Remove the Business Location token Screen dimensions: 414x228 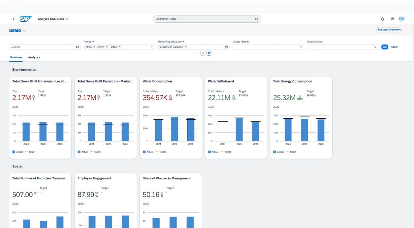tap(185, 47)
